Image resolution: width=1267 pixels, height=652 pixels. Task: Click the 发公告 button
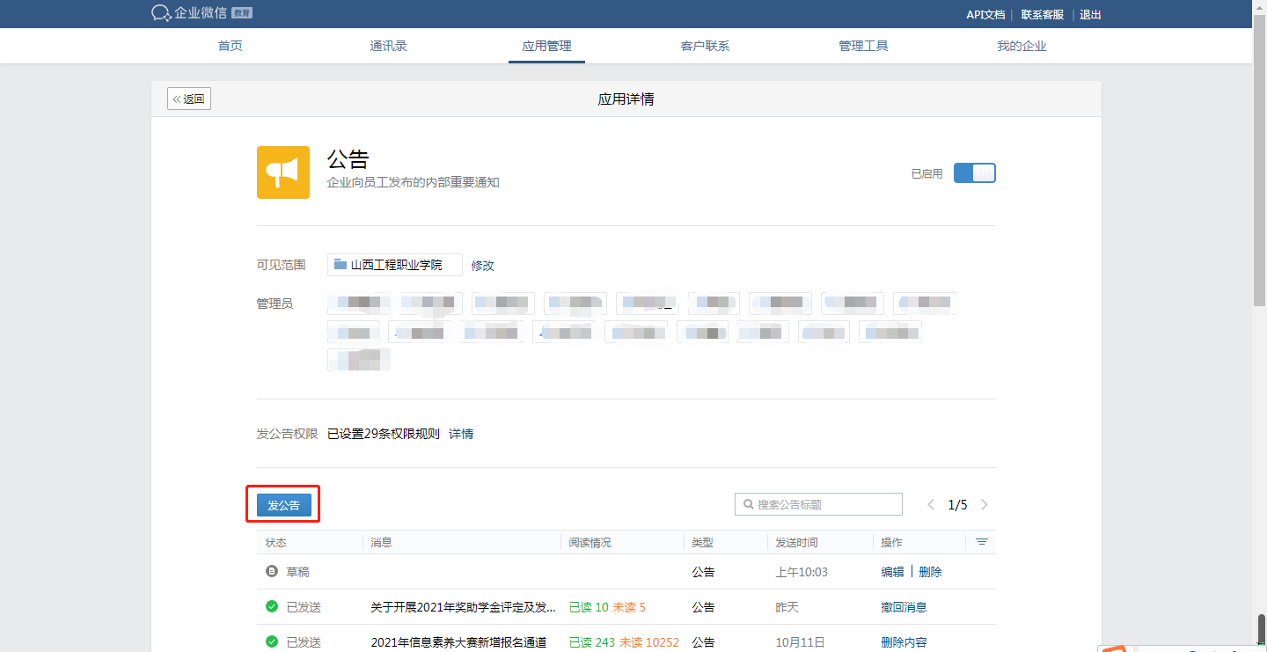point(283,505)
